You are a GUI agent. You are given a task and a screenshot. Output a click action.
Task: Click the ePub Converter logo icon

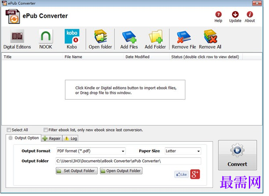[x=13, y=17]
